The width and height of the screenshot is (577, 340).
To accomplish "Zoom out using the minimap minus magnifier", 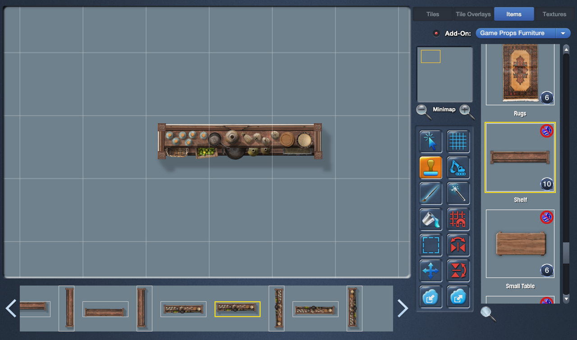I will click(423, 111).
